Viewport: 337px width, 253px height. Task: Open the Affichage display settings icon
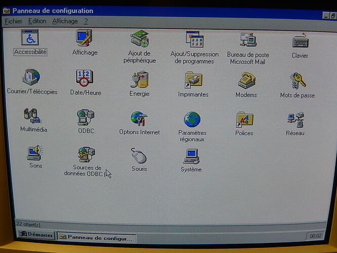coord(84,37)
